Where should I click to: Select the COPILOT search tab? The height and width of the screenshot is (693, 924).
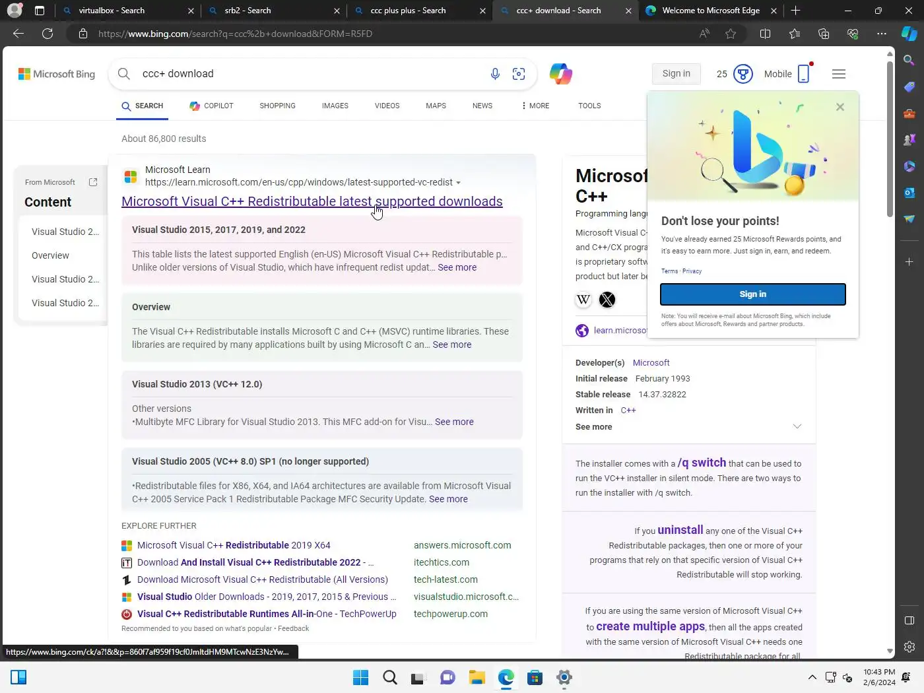(x=211, y=106)
